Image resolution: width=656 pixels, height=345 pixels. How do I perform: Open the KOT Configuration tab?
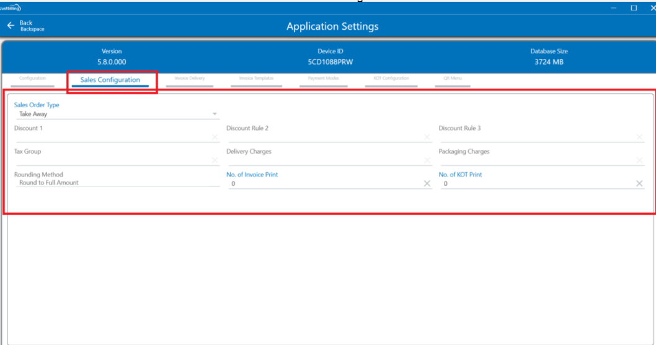pos(391,79)
